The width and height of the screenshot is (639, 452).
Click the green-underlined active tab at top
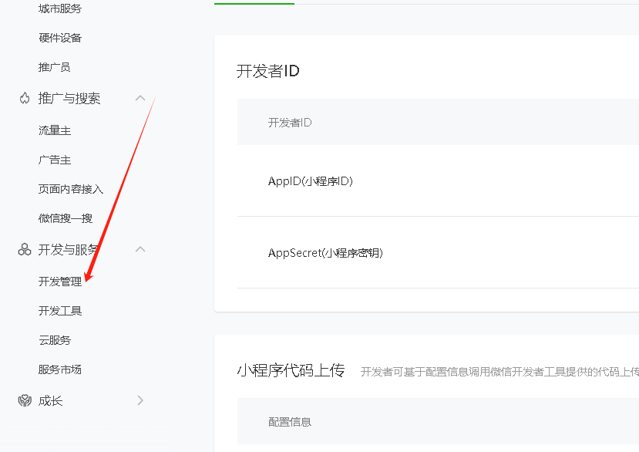pyautogui.click(x=254, y=3)
